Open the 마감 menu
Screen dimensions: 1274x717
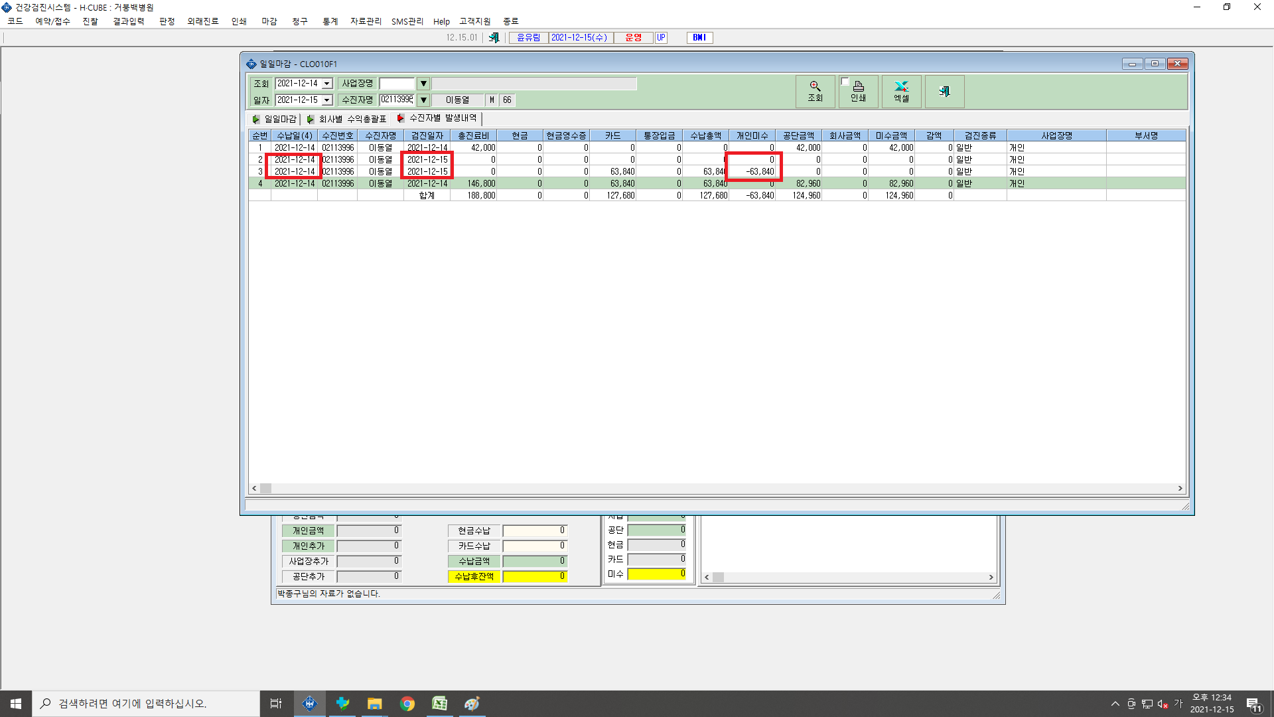[x=269, y=21]
